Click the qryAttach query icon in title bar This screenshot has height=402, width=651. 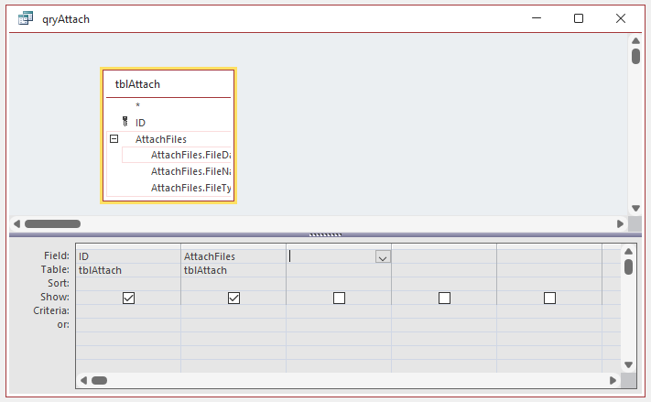pos(26,18)
